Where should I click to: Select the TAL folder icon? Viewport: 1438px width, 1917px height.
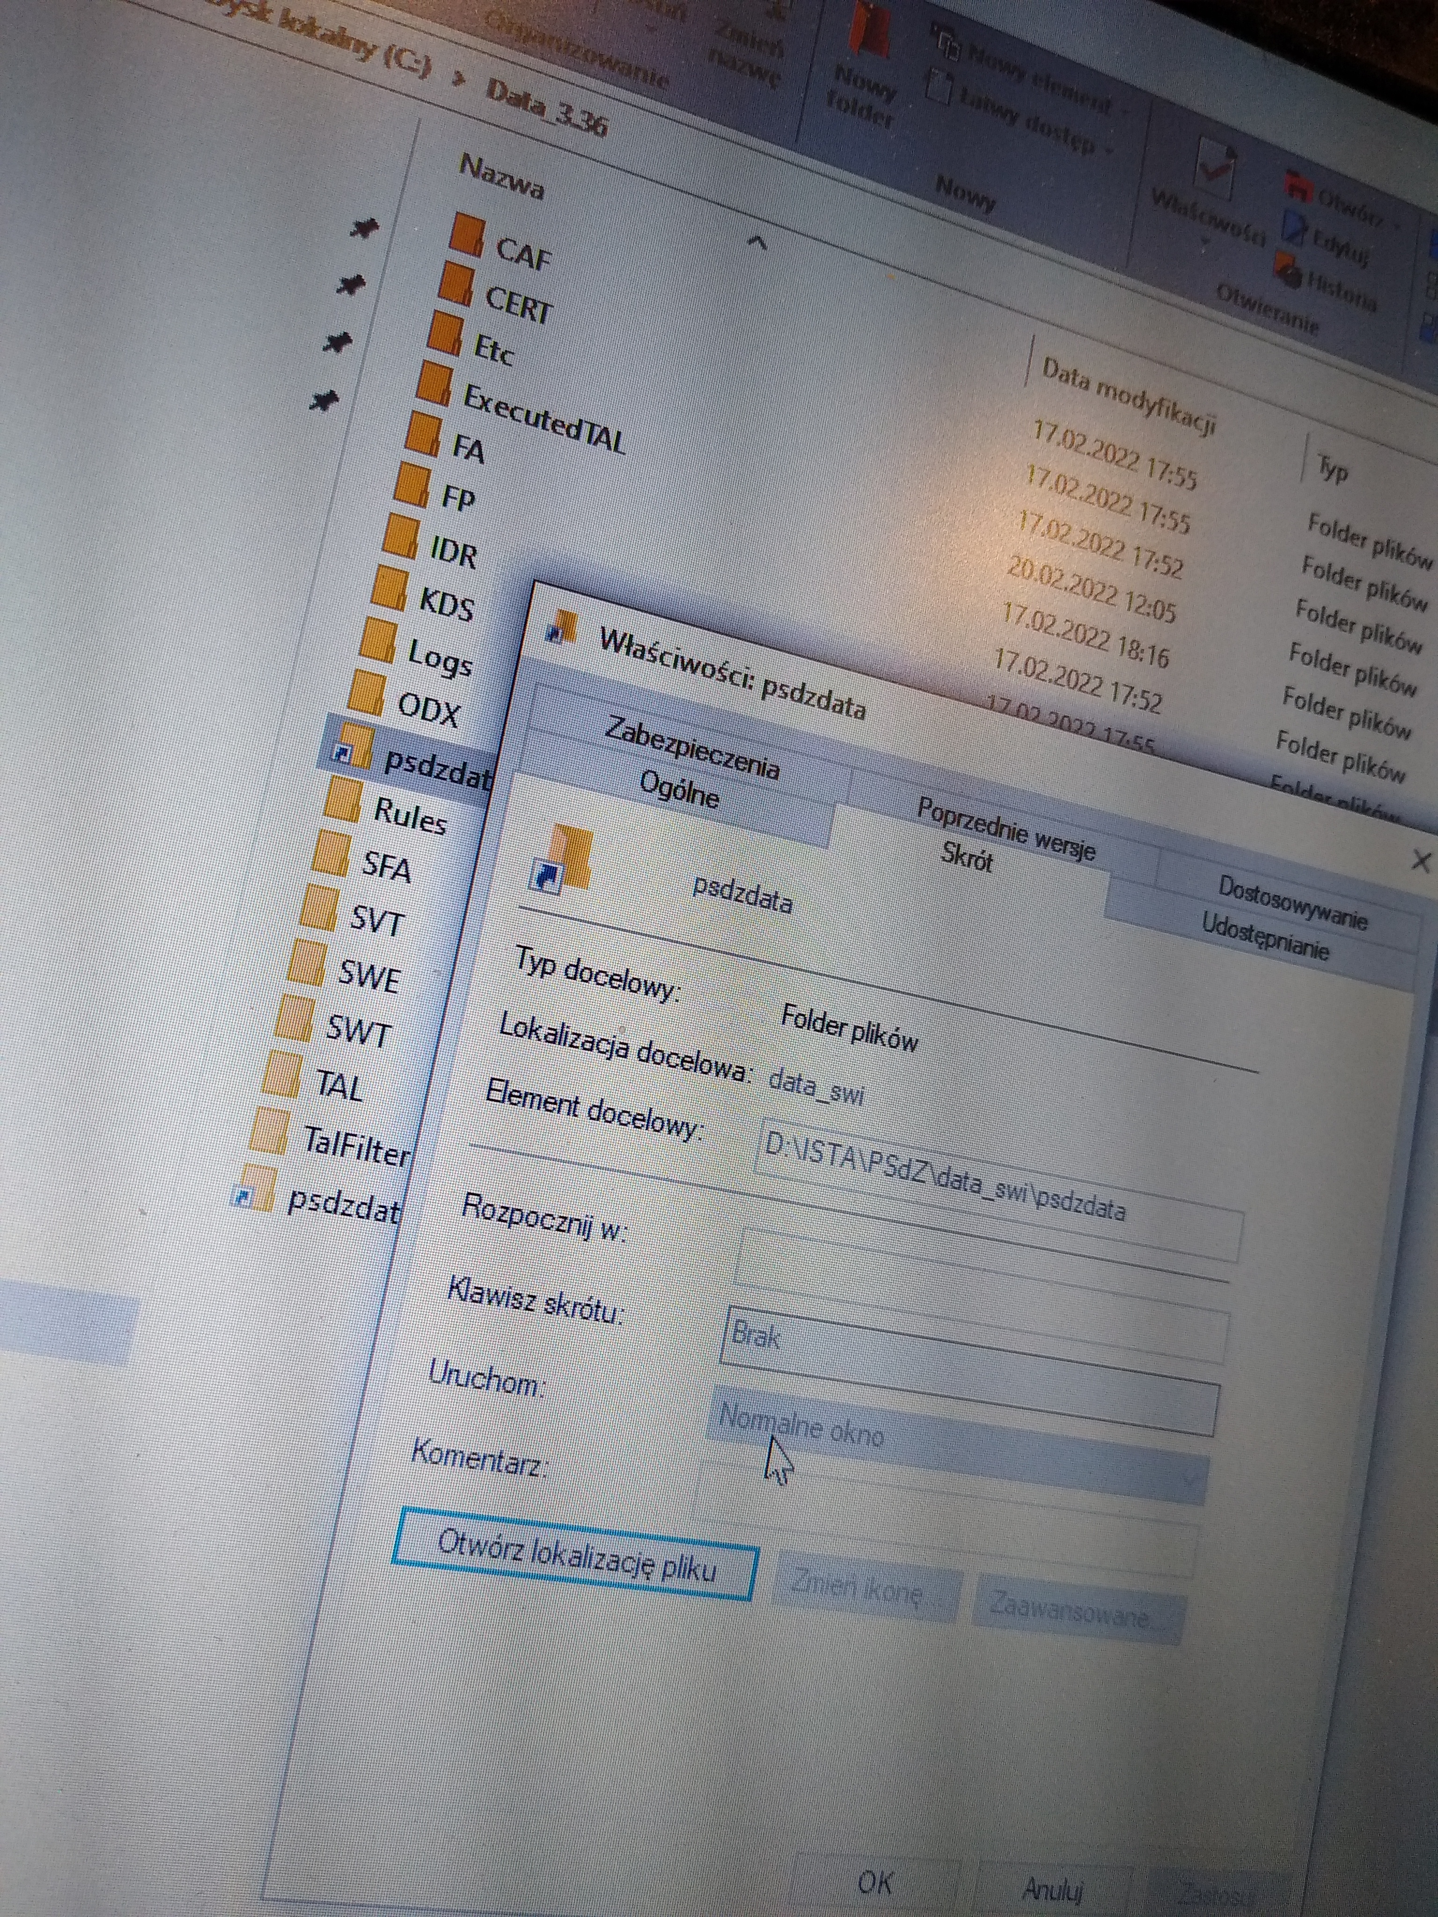[282, 1074]
